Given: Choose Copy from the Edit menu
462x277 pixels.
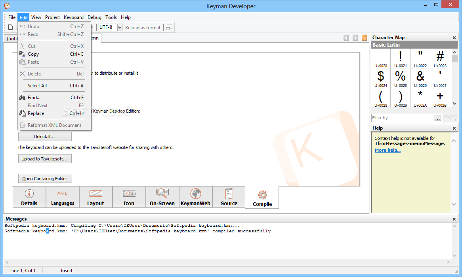Looking at the screenshot, I should pyautogui.click(x=54, y=54).
